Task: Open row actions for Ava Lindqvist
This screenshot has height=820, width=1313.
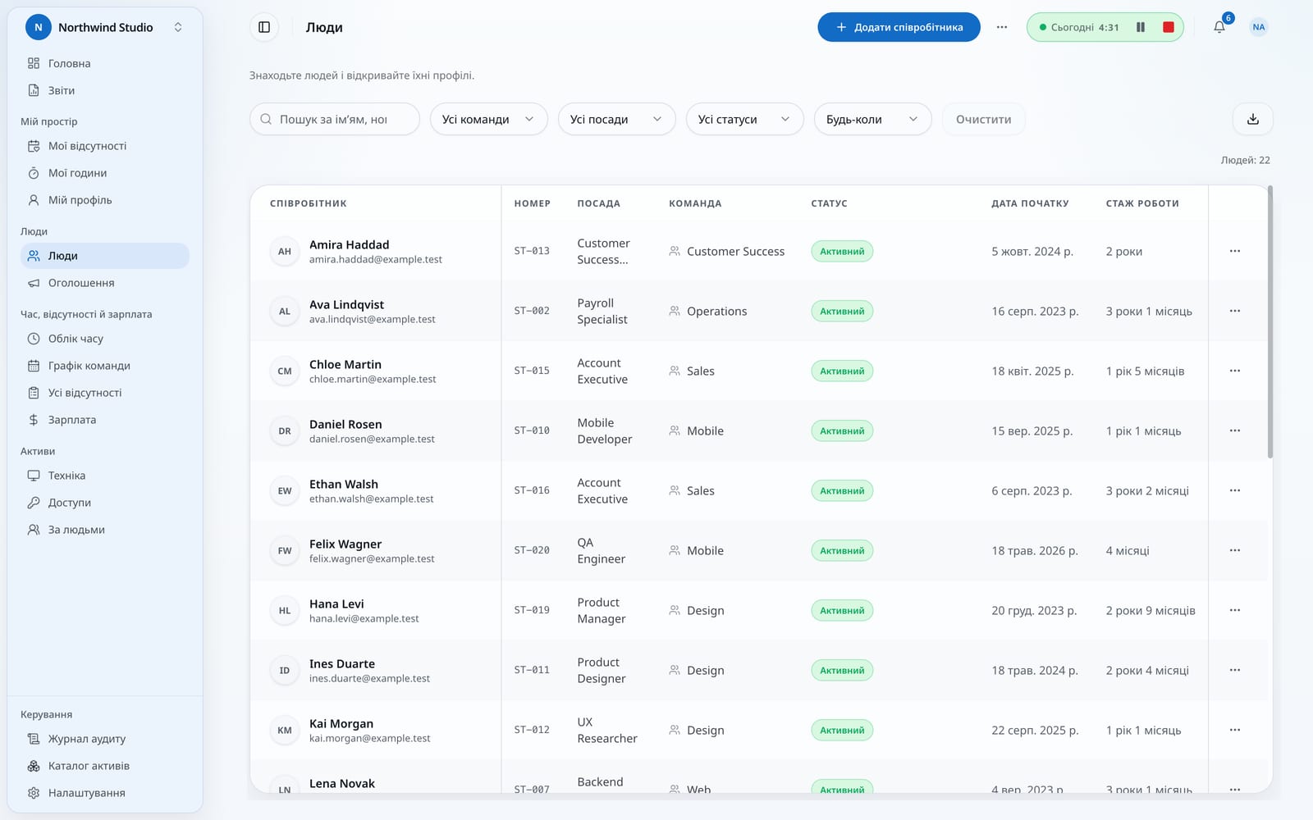Action: point(1235,311)
